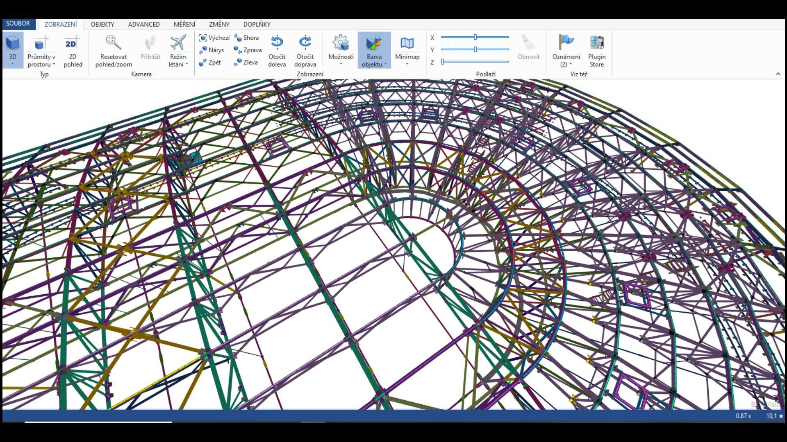787x442 pixels.
Task: Switch to the ZOBRAZENÍ tab
Action: point(61,24)
